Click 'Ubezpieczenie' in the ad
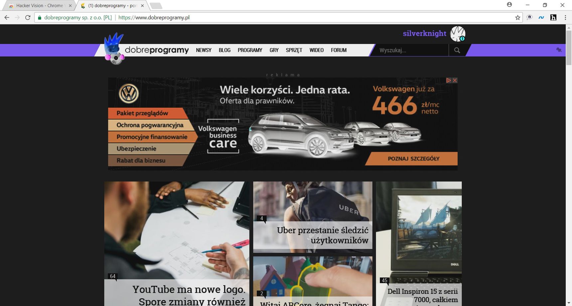Screen dimensions: 572x306 (136, 149)
